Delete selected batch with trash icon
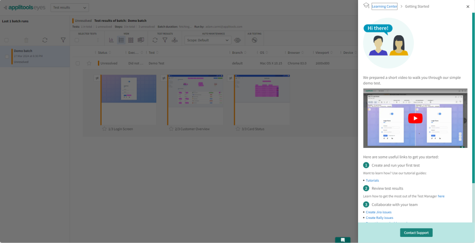Screen dimensions: 475x243 [26, 40]
